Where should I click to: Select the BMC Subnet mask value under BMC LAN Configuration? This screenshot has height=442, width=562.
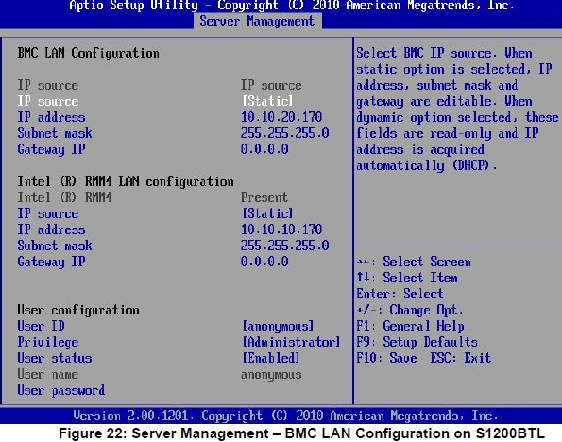coord(285,133)
